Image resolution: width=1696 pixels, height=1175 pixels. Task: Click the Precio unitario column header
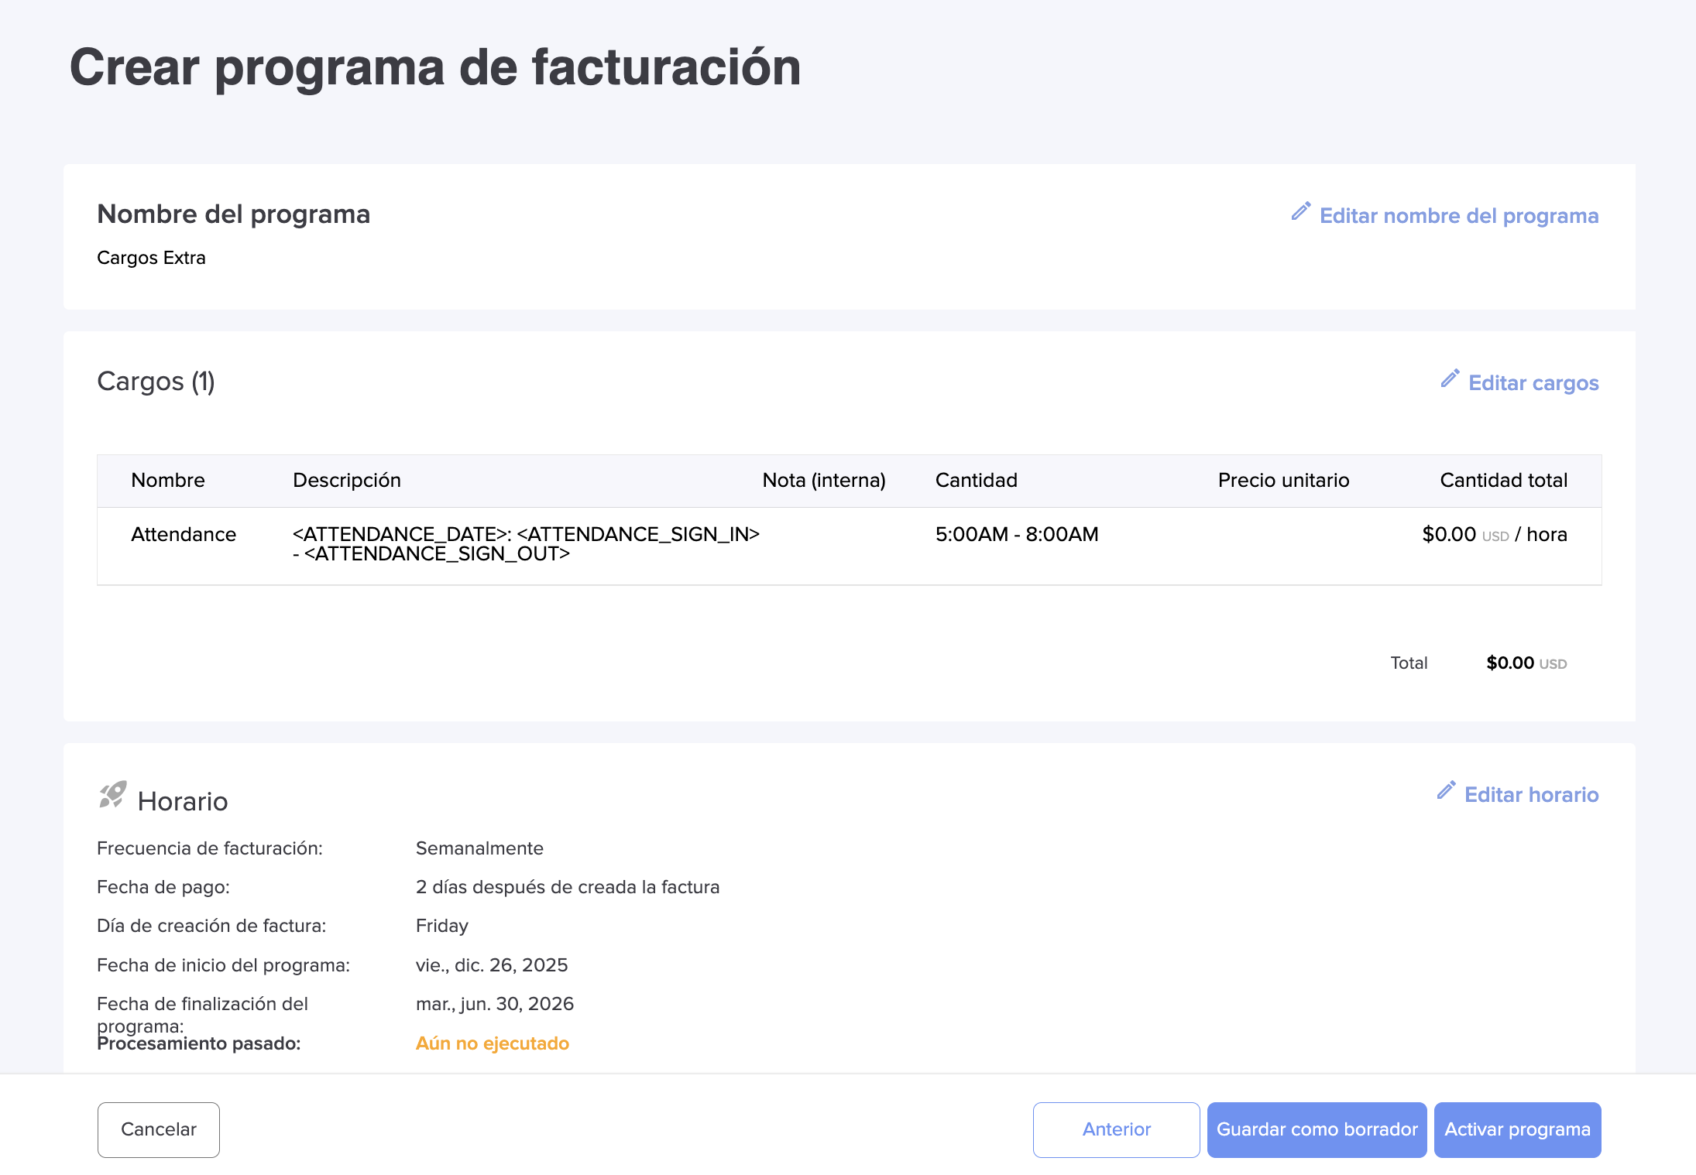[x=1283, y=480]
